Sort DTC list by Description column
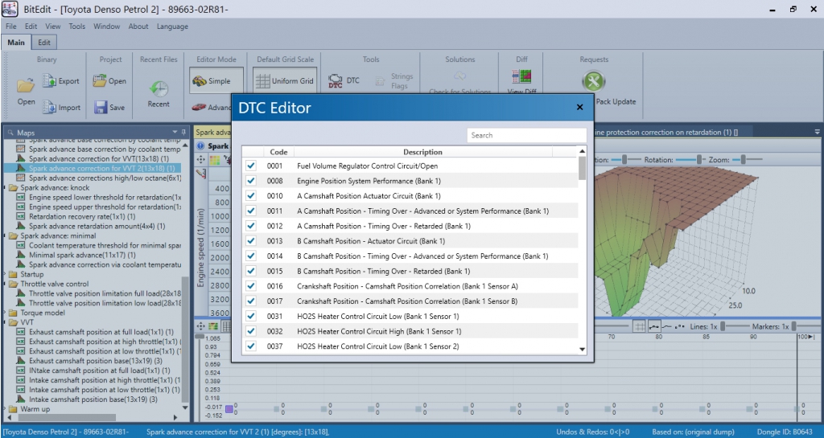 click(x=423, y=152)
